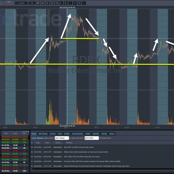Select the 10.58 trade with size 236
This screenshot has height=174, width=174.
(15, 171)
